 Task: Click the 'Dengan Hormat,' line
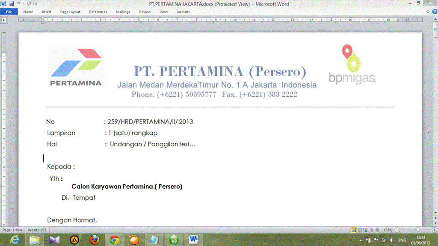click(72, 220)
